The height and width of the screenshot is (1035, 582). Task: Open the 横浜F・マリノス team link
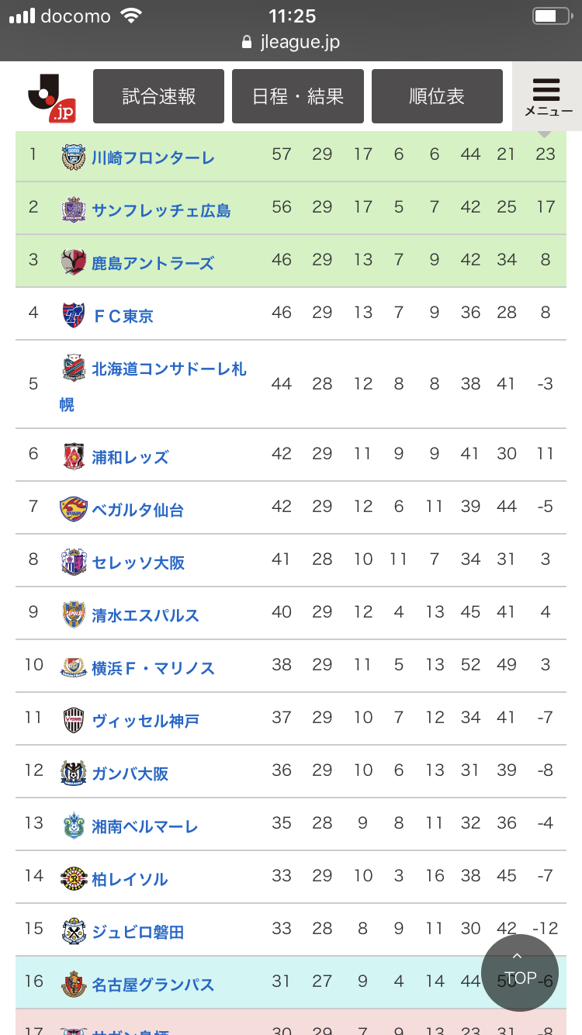click(154, 668)
